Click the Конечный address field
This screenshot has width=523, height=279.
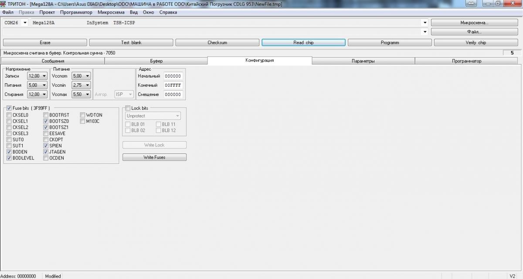pyautogui.click(x=173, y=85)
